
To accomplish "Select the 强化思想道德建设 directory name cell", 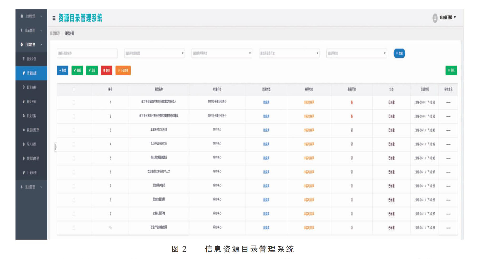I will point(159,158).
